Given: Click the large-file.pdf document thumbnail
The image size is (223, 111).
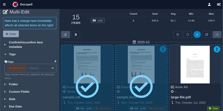Looking at the screenshot, I should click(x=195, y=65).
